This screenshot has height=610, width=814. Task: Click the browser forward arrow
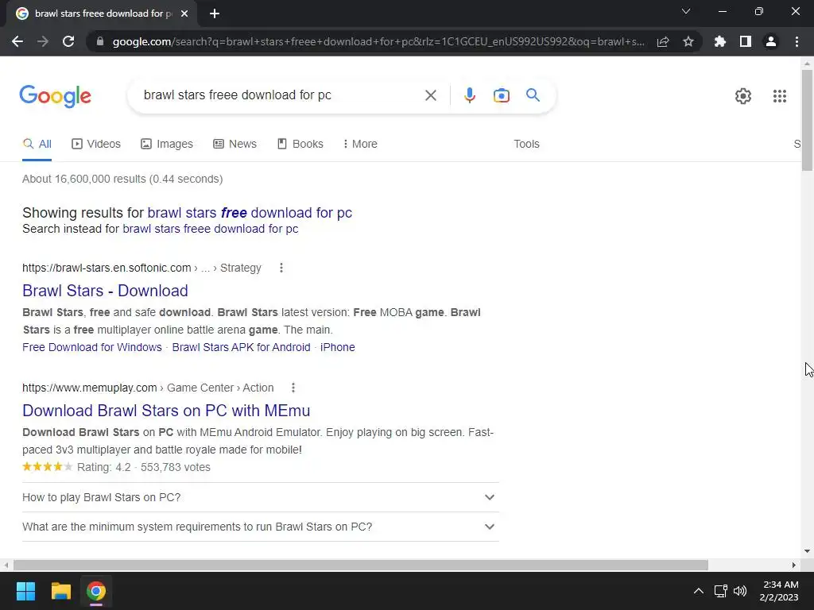tap(43, 41)
